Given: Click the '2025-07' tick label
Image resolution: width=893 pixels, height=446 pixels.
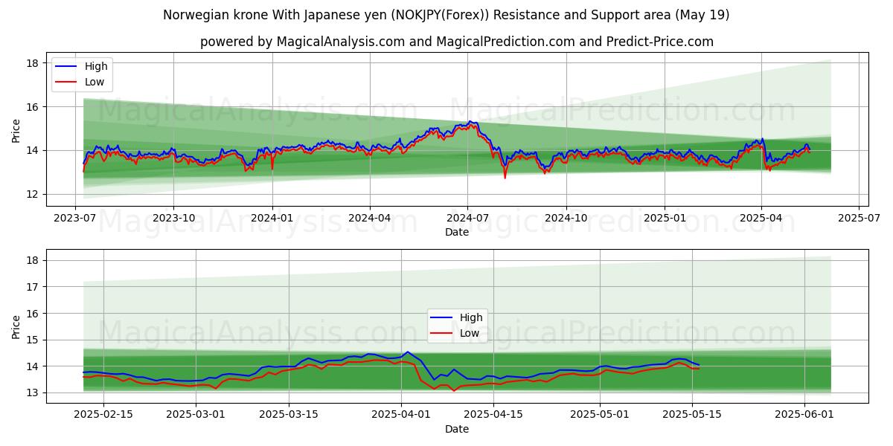Looking at the screenshot, I should (x=858, y=219).
